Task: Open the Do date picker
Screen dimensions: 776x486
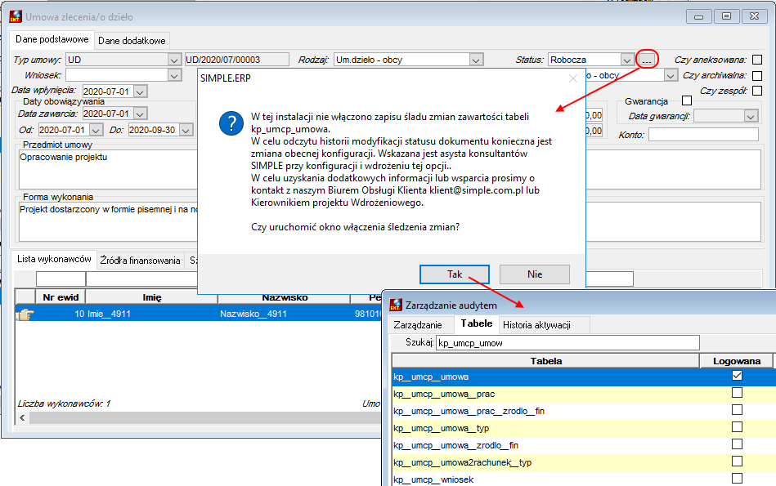Action: point(186,130)
